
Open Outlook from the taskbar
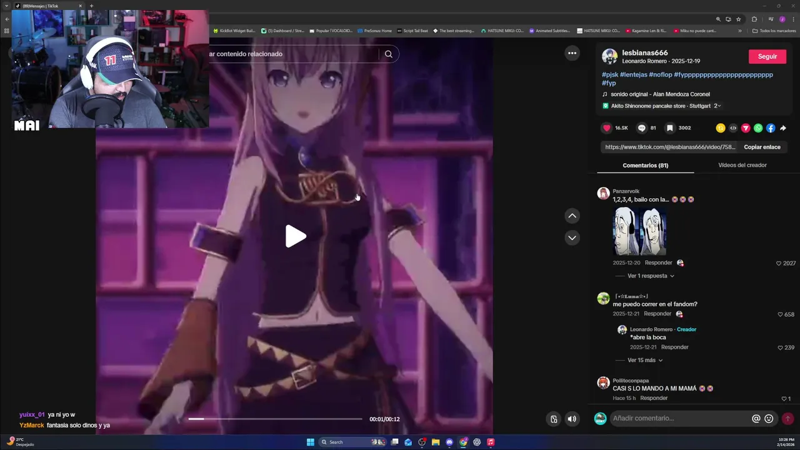(408, 442)
